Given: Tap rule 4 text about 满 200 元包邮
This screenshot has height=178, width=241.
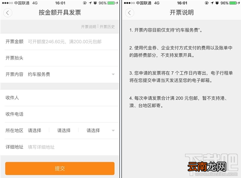Looking at the screenshot, I should coord(178,102).
